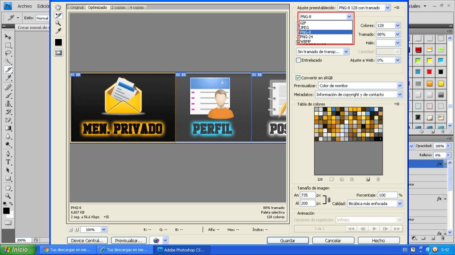
Task: Select the Eraser tool
Action: (x=8, y=120)
